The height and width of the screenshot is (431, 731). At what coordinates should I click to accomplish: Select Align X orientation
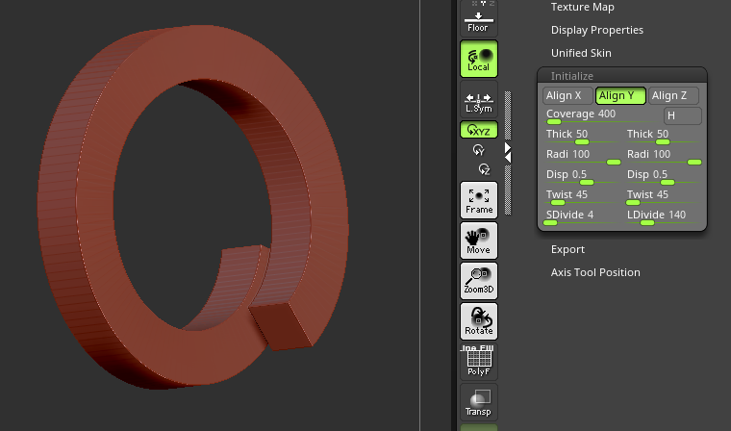pyautogui.click(x=567, y=95)
